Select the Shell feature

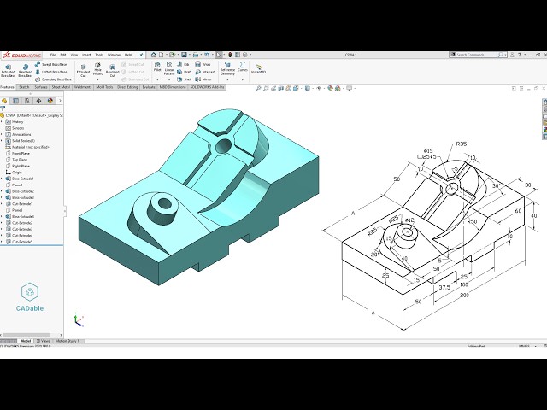coord(185,79)
